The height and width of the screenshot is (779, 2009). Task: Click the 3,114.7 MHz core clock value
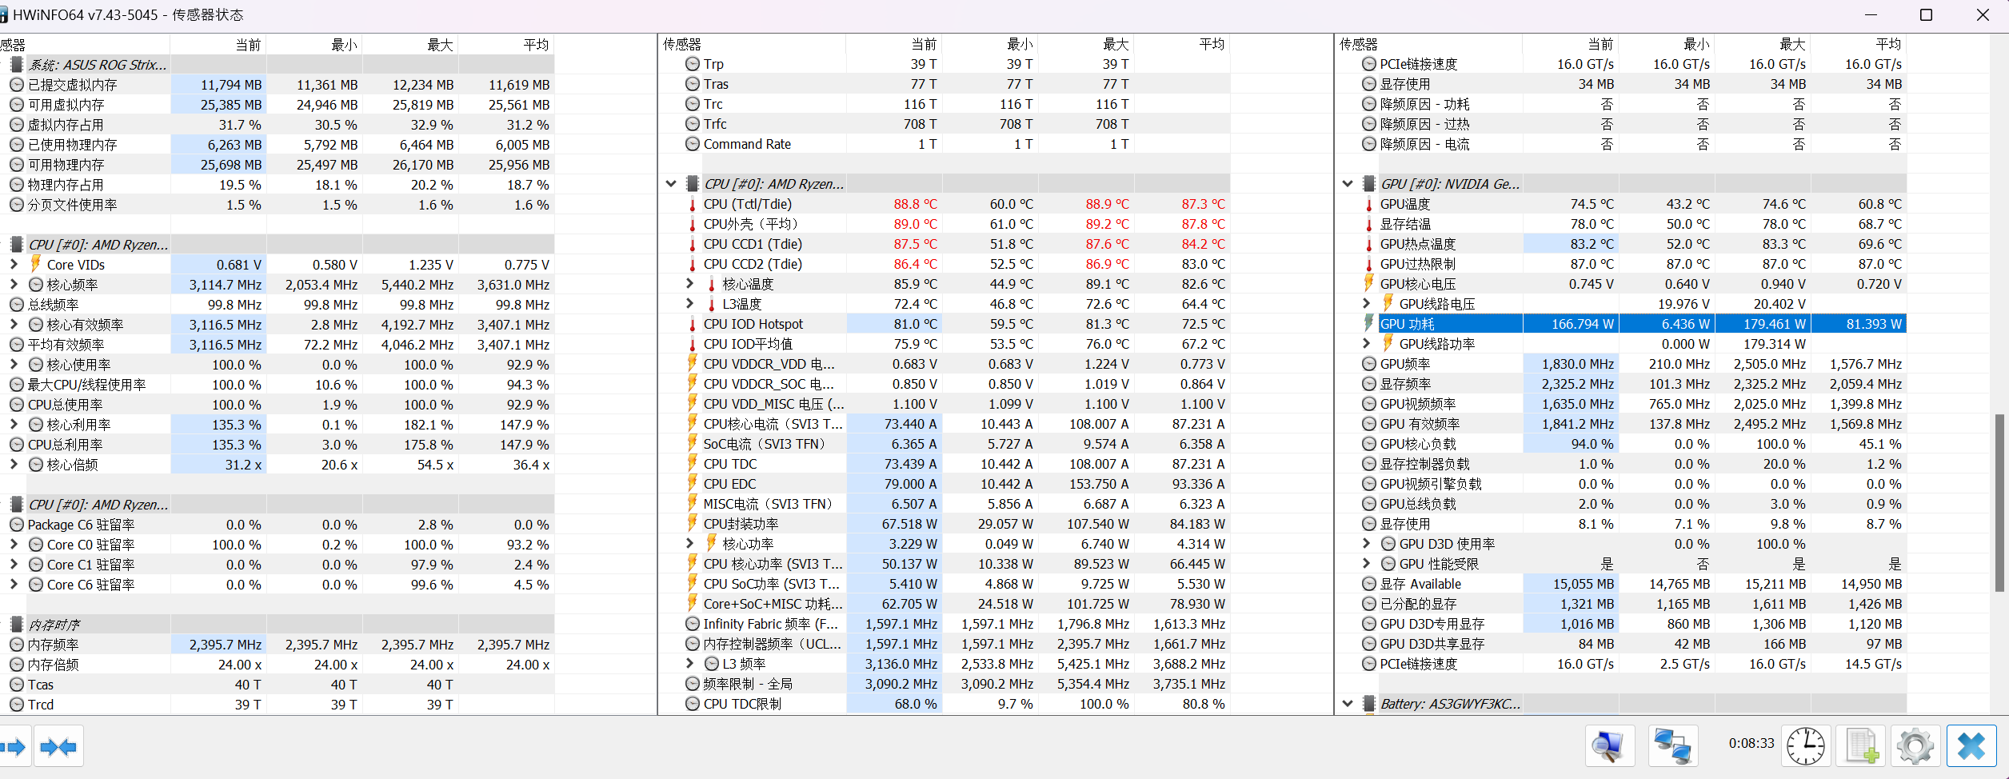[226, 284]
